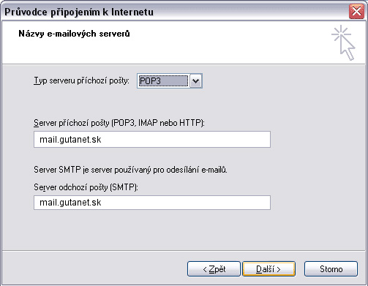Close the Průvodce připojením k Internetu window
Viewport: 368px width, 286px height.
point(356,12)
